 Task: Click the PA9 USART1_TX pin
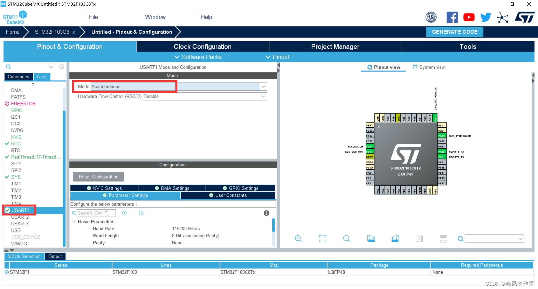[x=441, y=157]
